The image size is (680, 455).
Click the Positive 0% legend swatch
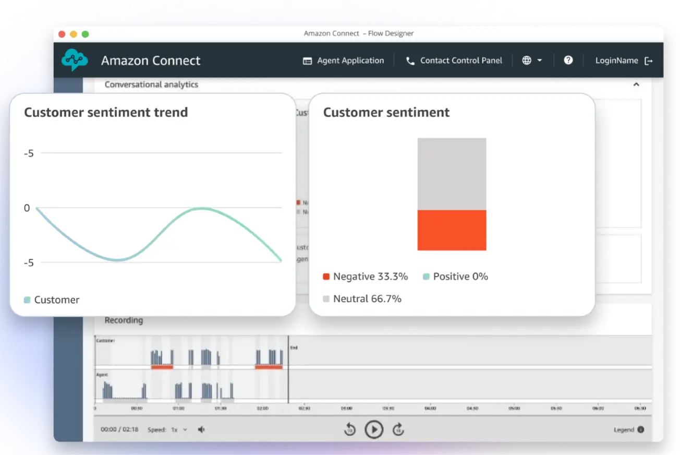[x=426, y=277]
